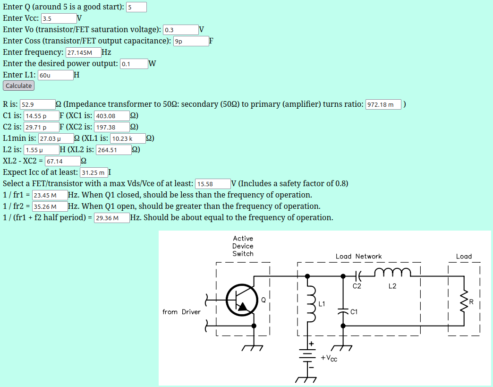The image size is (493, 387).
Task: Click the C1 capacitance result field
Action: 41,116
